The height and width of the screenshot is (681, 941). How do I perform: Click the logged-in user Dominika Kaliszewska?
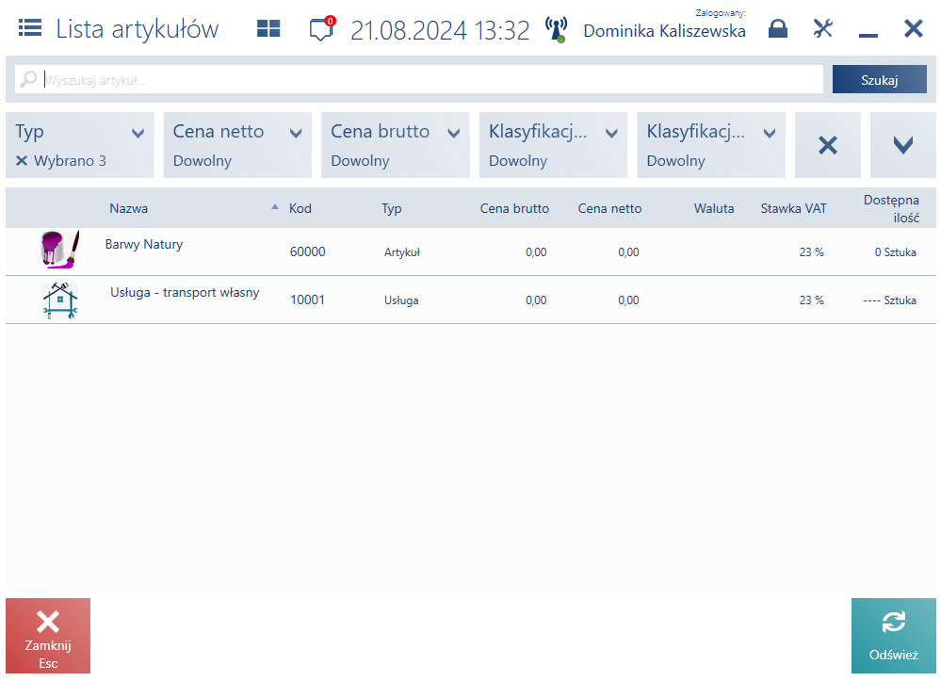click(664, 30)
